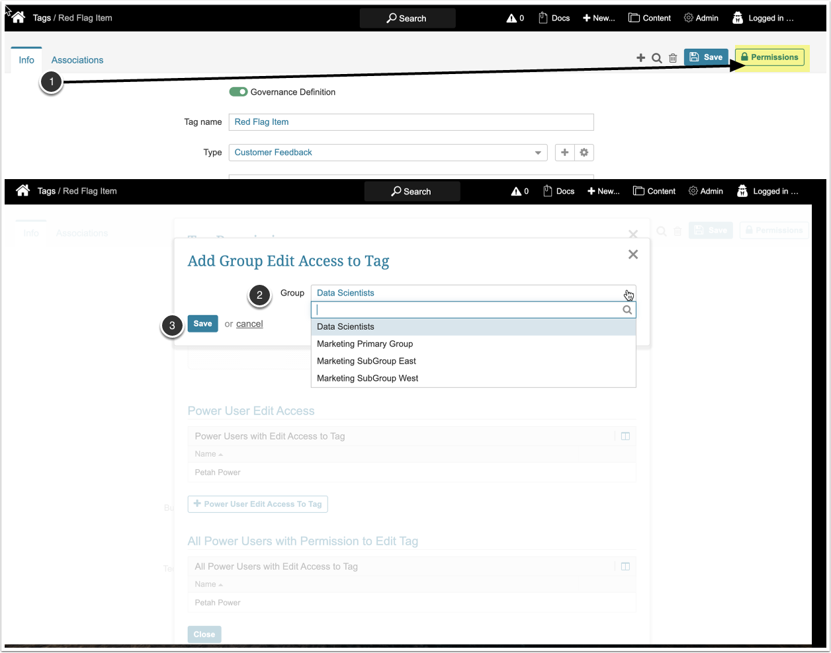Click the Save button beside Permissions
Image resolution: width=831 pixels, height=653 pixels.
(x=706, y=58)
